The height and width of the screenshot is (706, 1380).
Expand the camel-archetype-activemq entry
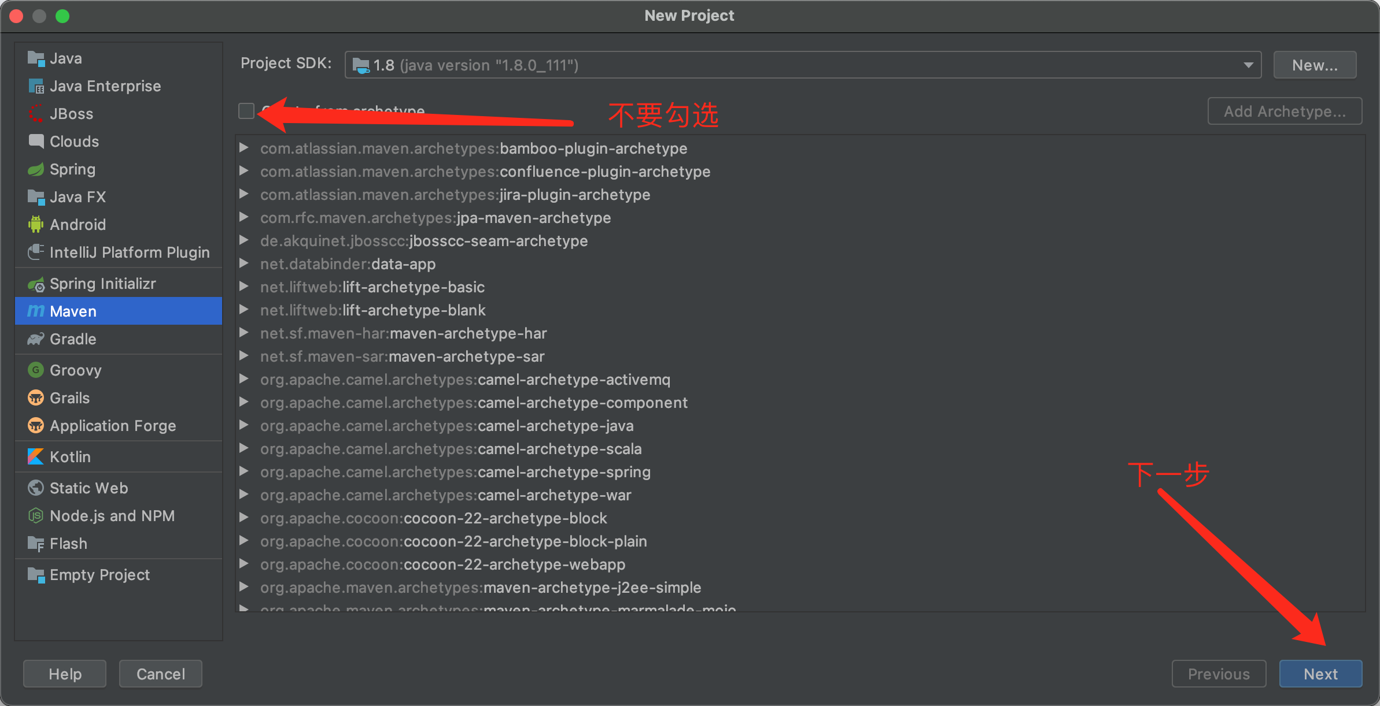pos(244,379)
